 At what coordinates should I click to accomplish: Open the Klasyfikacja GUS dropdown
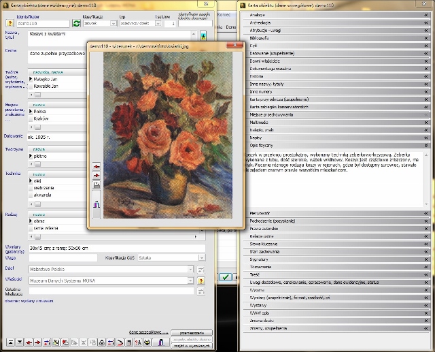(202, 258)
